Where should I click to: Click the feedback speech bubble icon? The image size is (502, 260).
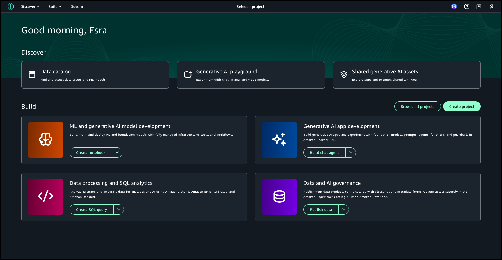point(479,7)
